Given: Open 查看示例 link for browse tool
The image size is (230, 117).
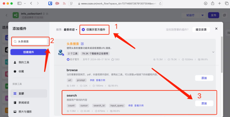Looking at the screenshot, I should pos(100,80).
